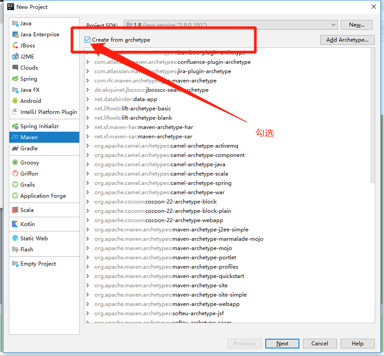Viewport: 384px width, 356px height.
Task: Click the Maven m icon
Action: 15,137
